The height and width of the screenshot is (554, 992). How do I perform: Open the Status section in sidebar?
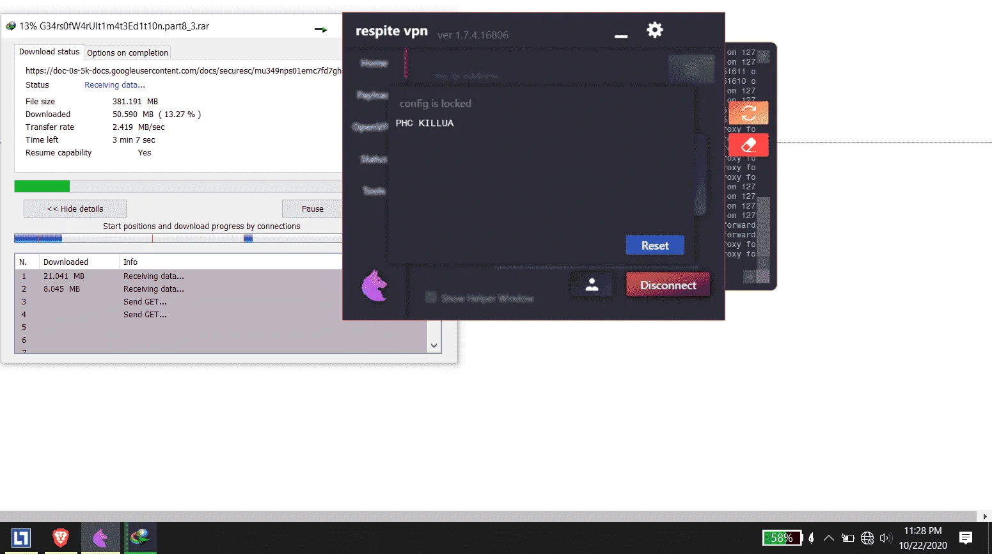[x=374, y=159]
